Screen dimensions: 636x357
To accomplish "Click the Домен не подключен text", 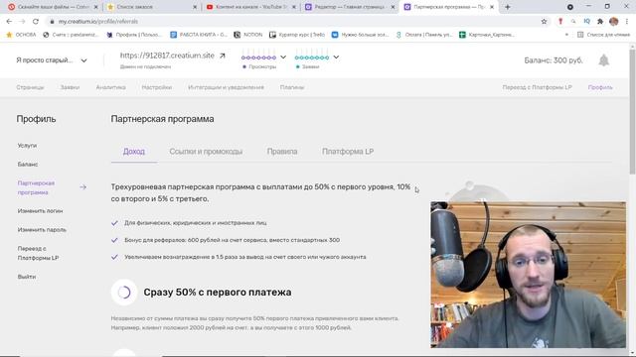I will [145, 66].
